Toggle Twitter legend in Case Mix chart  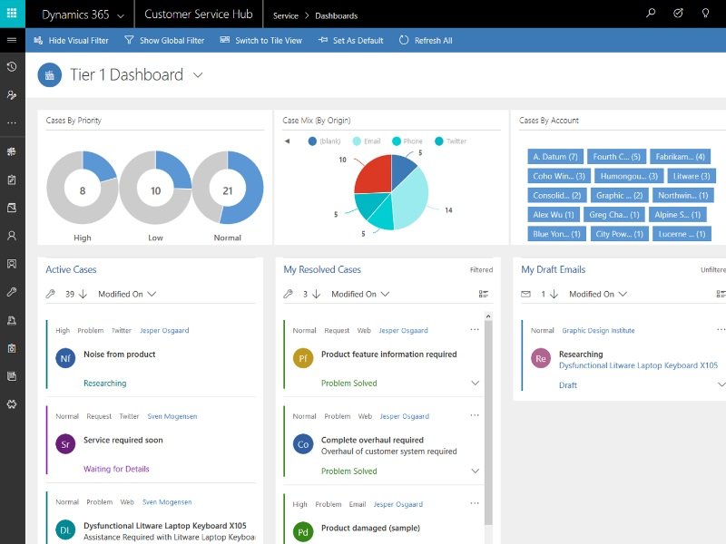tap(450, 141)
